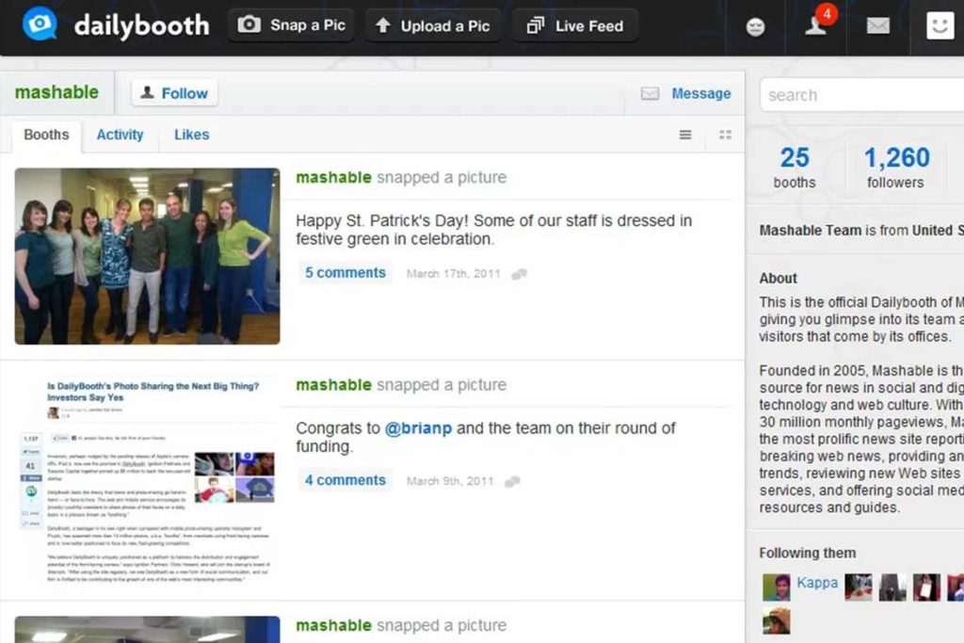The width and height of the screenshot is (964, 643).
Task: Click the Snap a Pic button
Action: click(292, 25)
